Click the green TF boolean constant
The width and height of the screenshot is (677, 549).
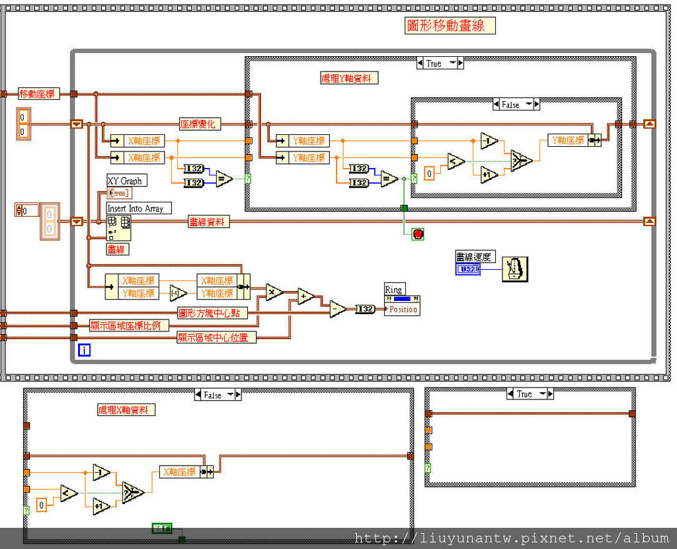point(163,528)
